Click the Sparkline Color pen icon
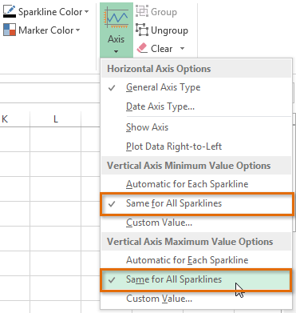The width and height of the screenshot is (296, 313). (10, 11)
